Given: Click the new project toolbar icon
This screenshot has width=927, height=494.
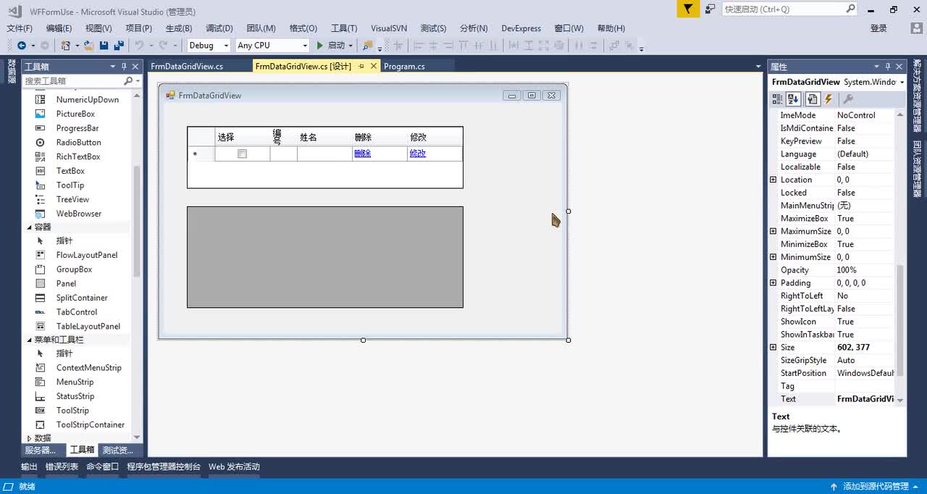Looking at the screenshot, I should [66, 45].
